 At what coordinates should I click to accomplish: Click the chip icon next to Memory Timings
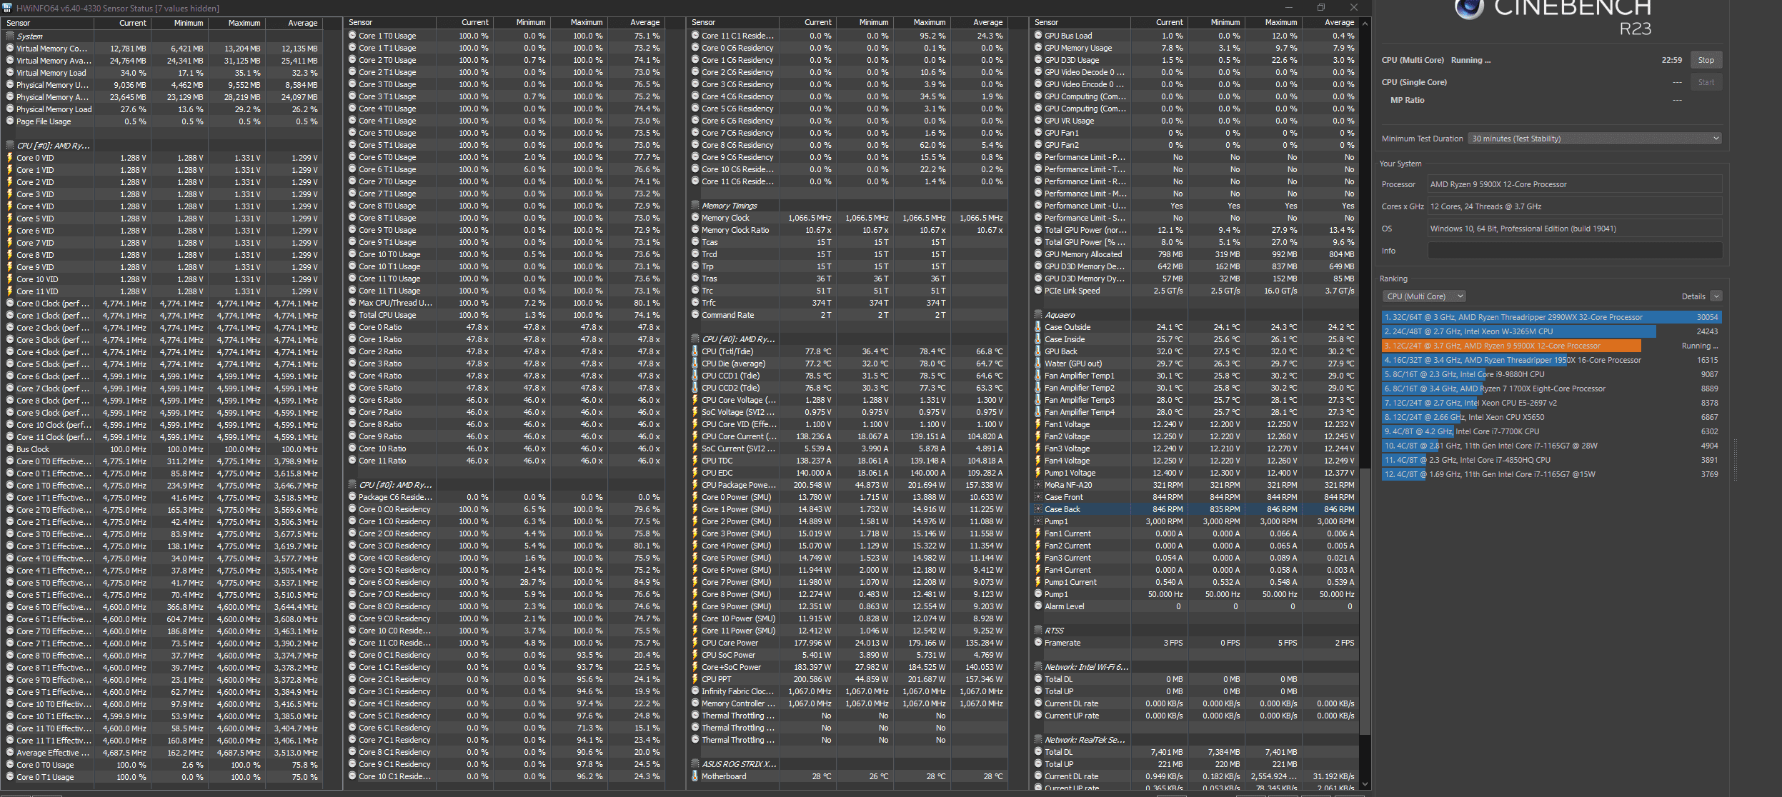[695, 206]
